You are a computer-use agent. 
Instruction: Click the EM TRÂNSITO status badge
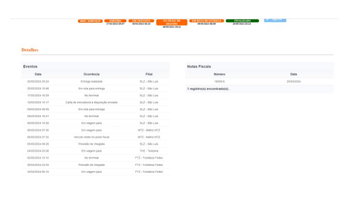(x=141, y=21)
